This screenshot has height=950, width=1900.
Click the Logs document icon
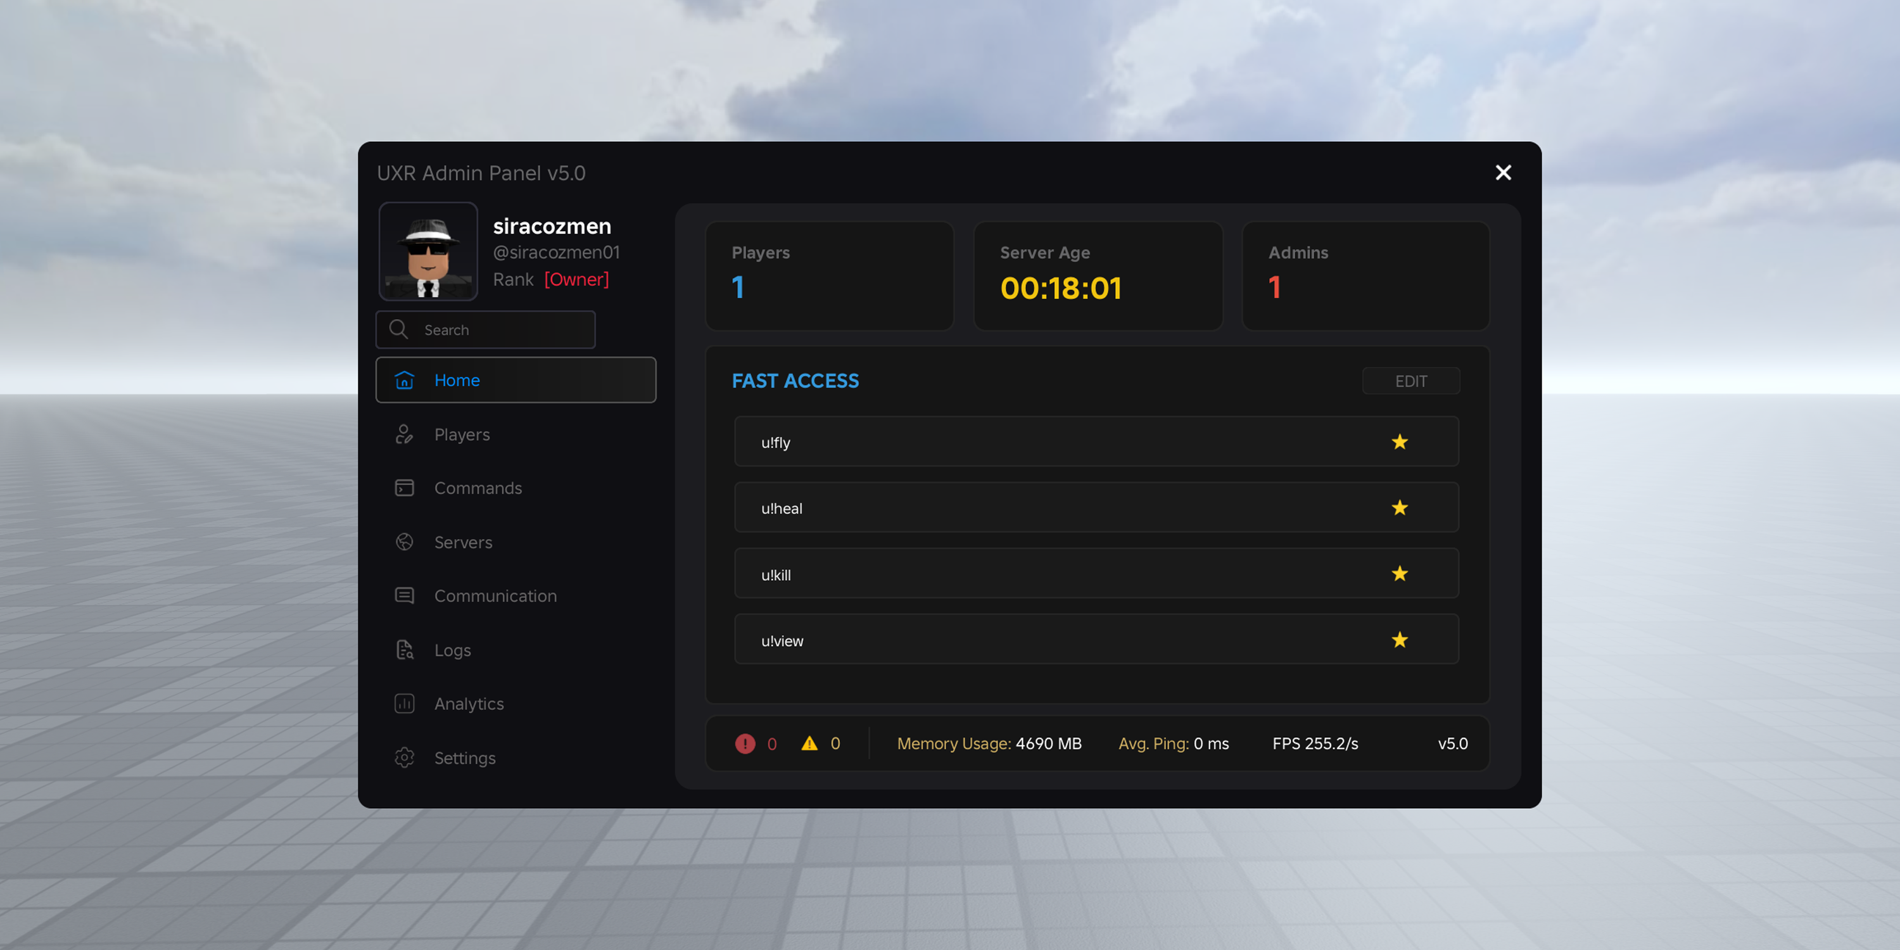(x=404, y=650)
